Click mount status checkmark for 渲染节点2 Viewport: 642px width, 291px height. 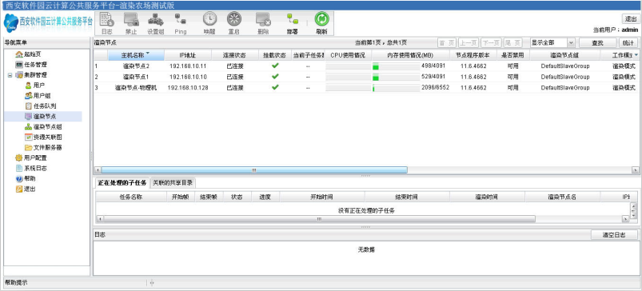click(x=275, y=66)
